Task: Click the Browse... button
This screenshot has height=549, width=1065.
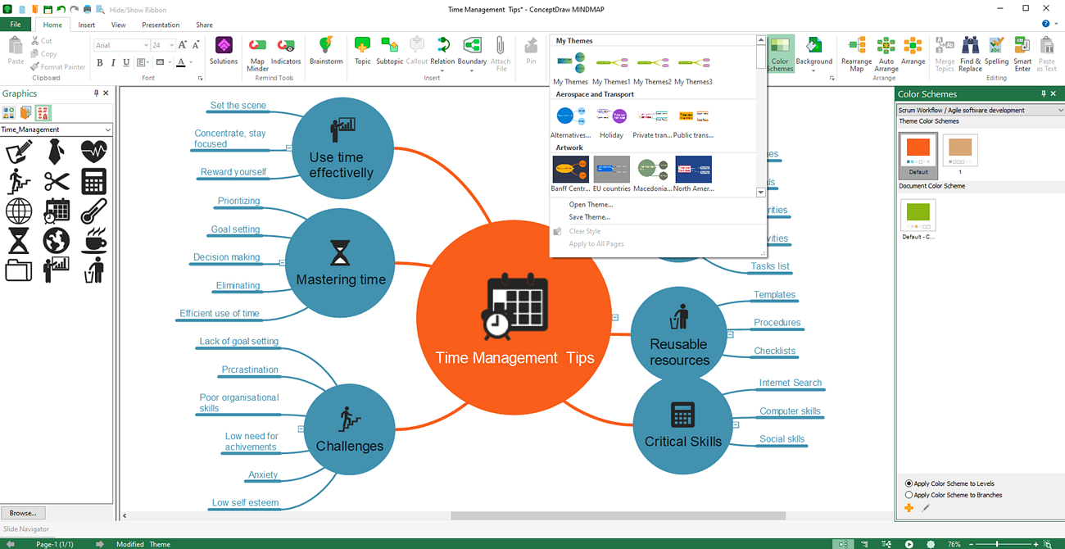Action: [23, 513]
